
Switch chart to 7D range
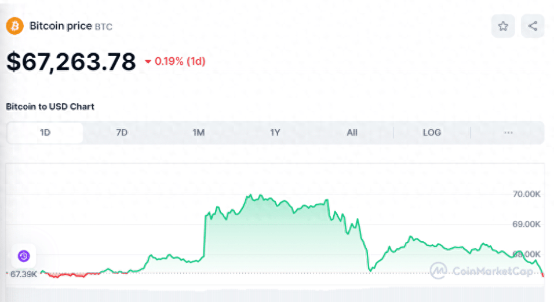coord(122,132)
